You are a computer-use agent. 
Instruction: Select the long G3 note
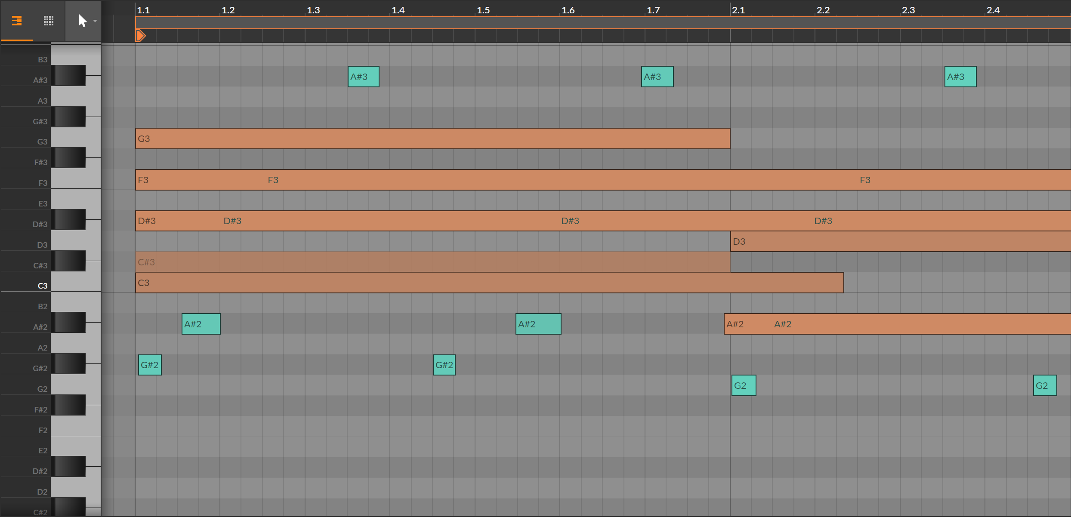pos(432,138)
